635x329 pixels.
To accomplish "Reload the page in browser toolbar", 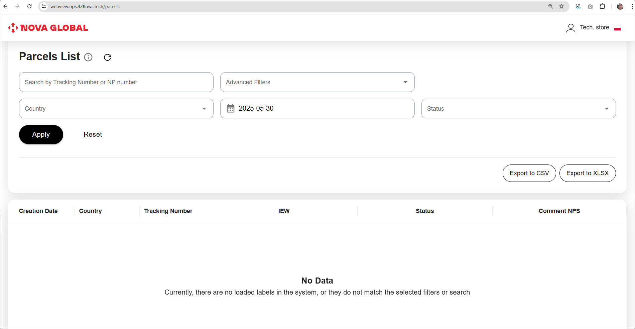I will (x=29, y=6).
